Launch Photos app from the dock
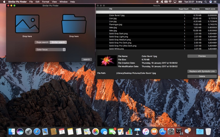Image resolution: width=220 pixels, height=137 pixels. [95, 132]
